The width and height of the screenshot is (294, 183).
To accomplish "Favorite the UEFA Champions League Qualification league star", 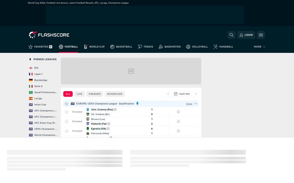I will coord(67,104).
